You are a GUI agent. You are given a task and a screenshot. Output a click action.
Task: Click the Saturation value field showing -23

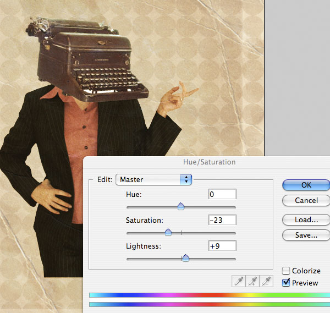tap(222, 220)
